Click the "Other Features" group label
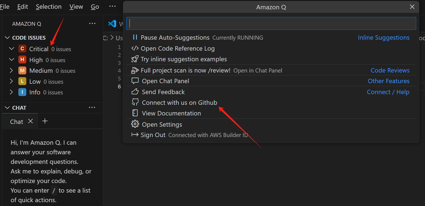 coord(388,81)
